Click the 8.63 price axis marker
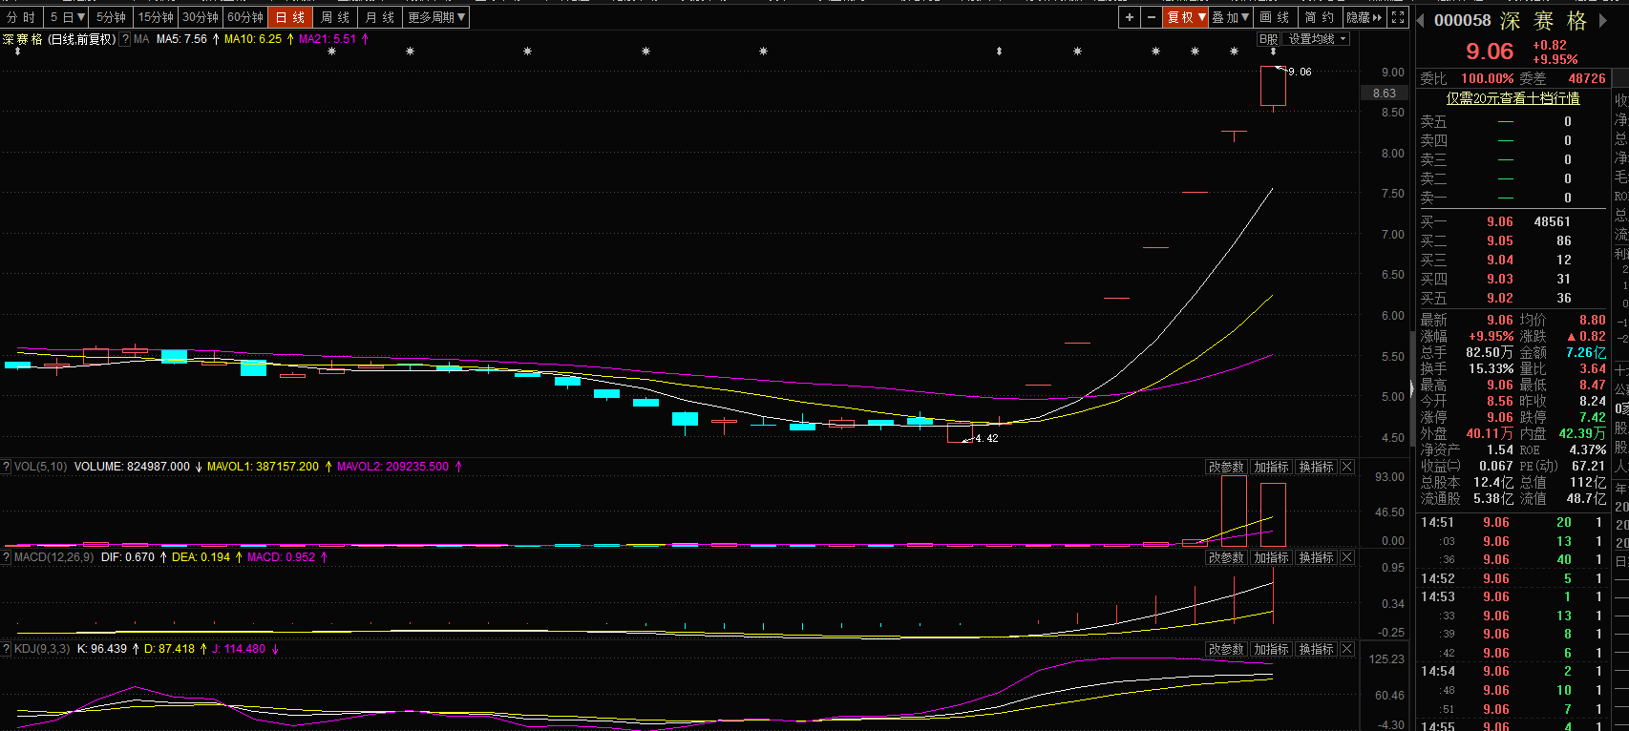The height and width of the screenshot is (731, 1629). tap(1385, 93)
